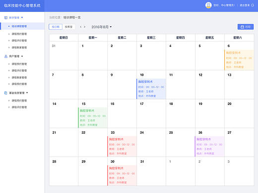The height and width of the screenshot is (193, 258).
Task: Select the date 24 cell
Action: (x=151, y=143)
